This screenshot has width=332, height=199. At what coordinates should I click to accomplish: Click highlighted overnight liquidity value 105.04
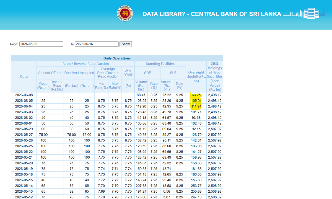coord(196,101)
